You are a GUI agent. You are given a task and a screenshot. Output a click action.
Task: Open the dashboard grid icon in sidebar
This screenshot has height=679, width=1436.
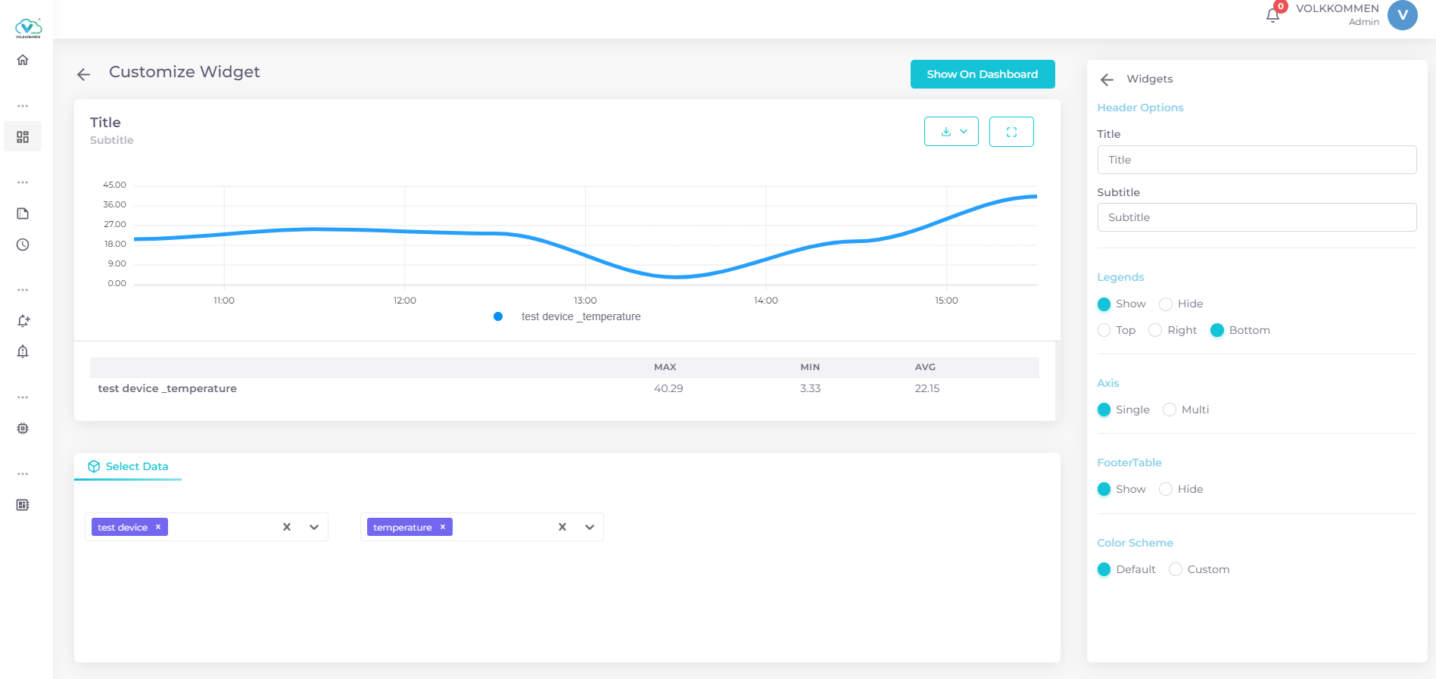(23, 137)
